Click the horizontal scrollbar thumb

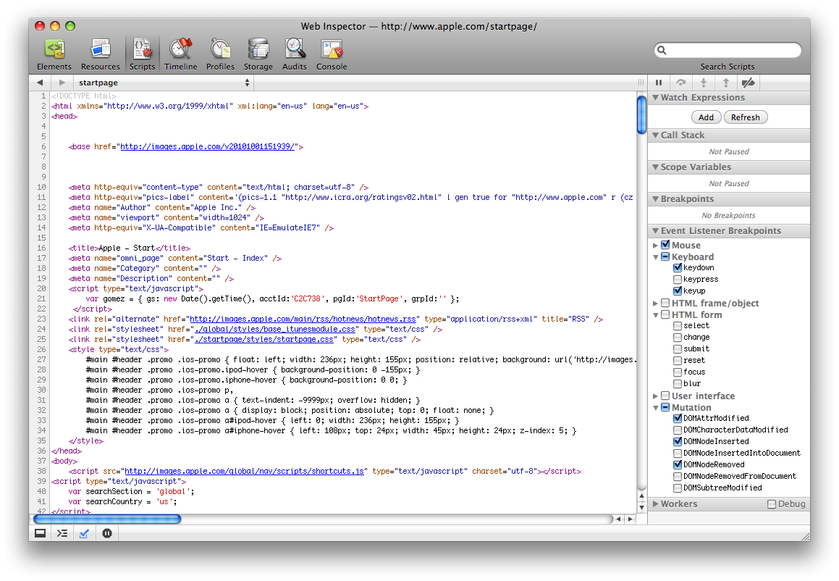click(x=107, y=519)
